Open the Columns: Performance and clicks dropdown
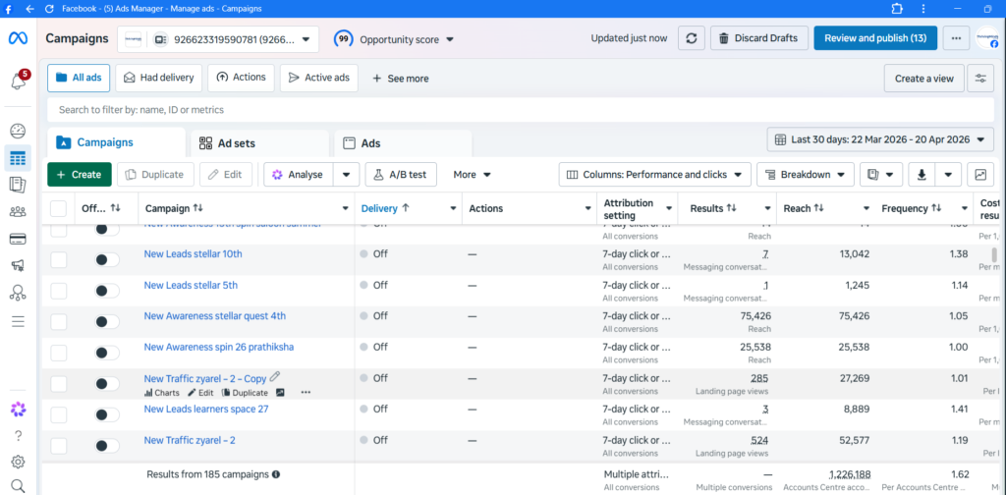The height and width of the screenshot is (495, 1006). [x=655, y=175]
